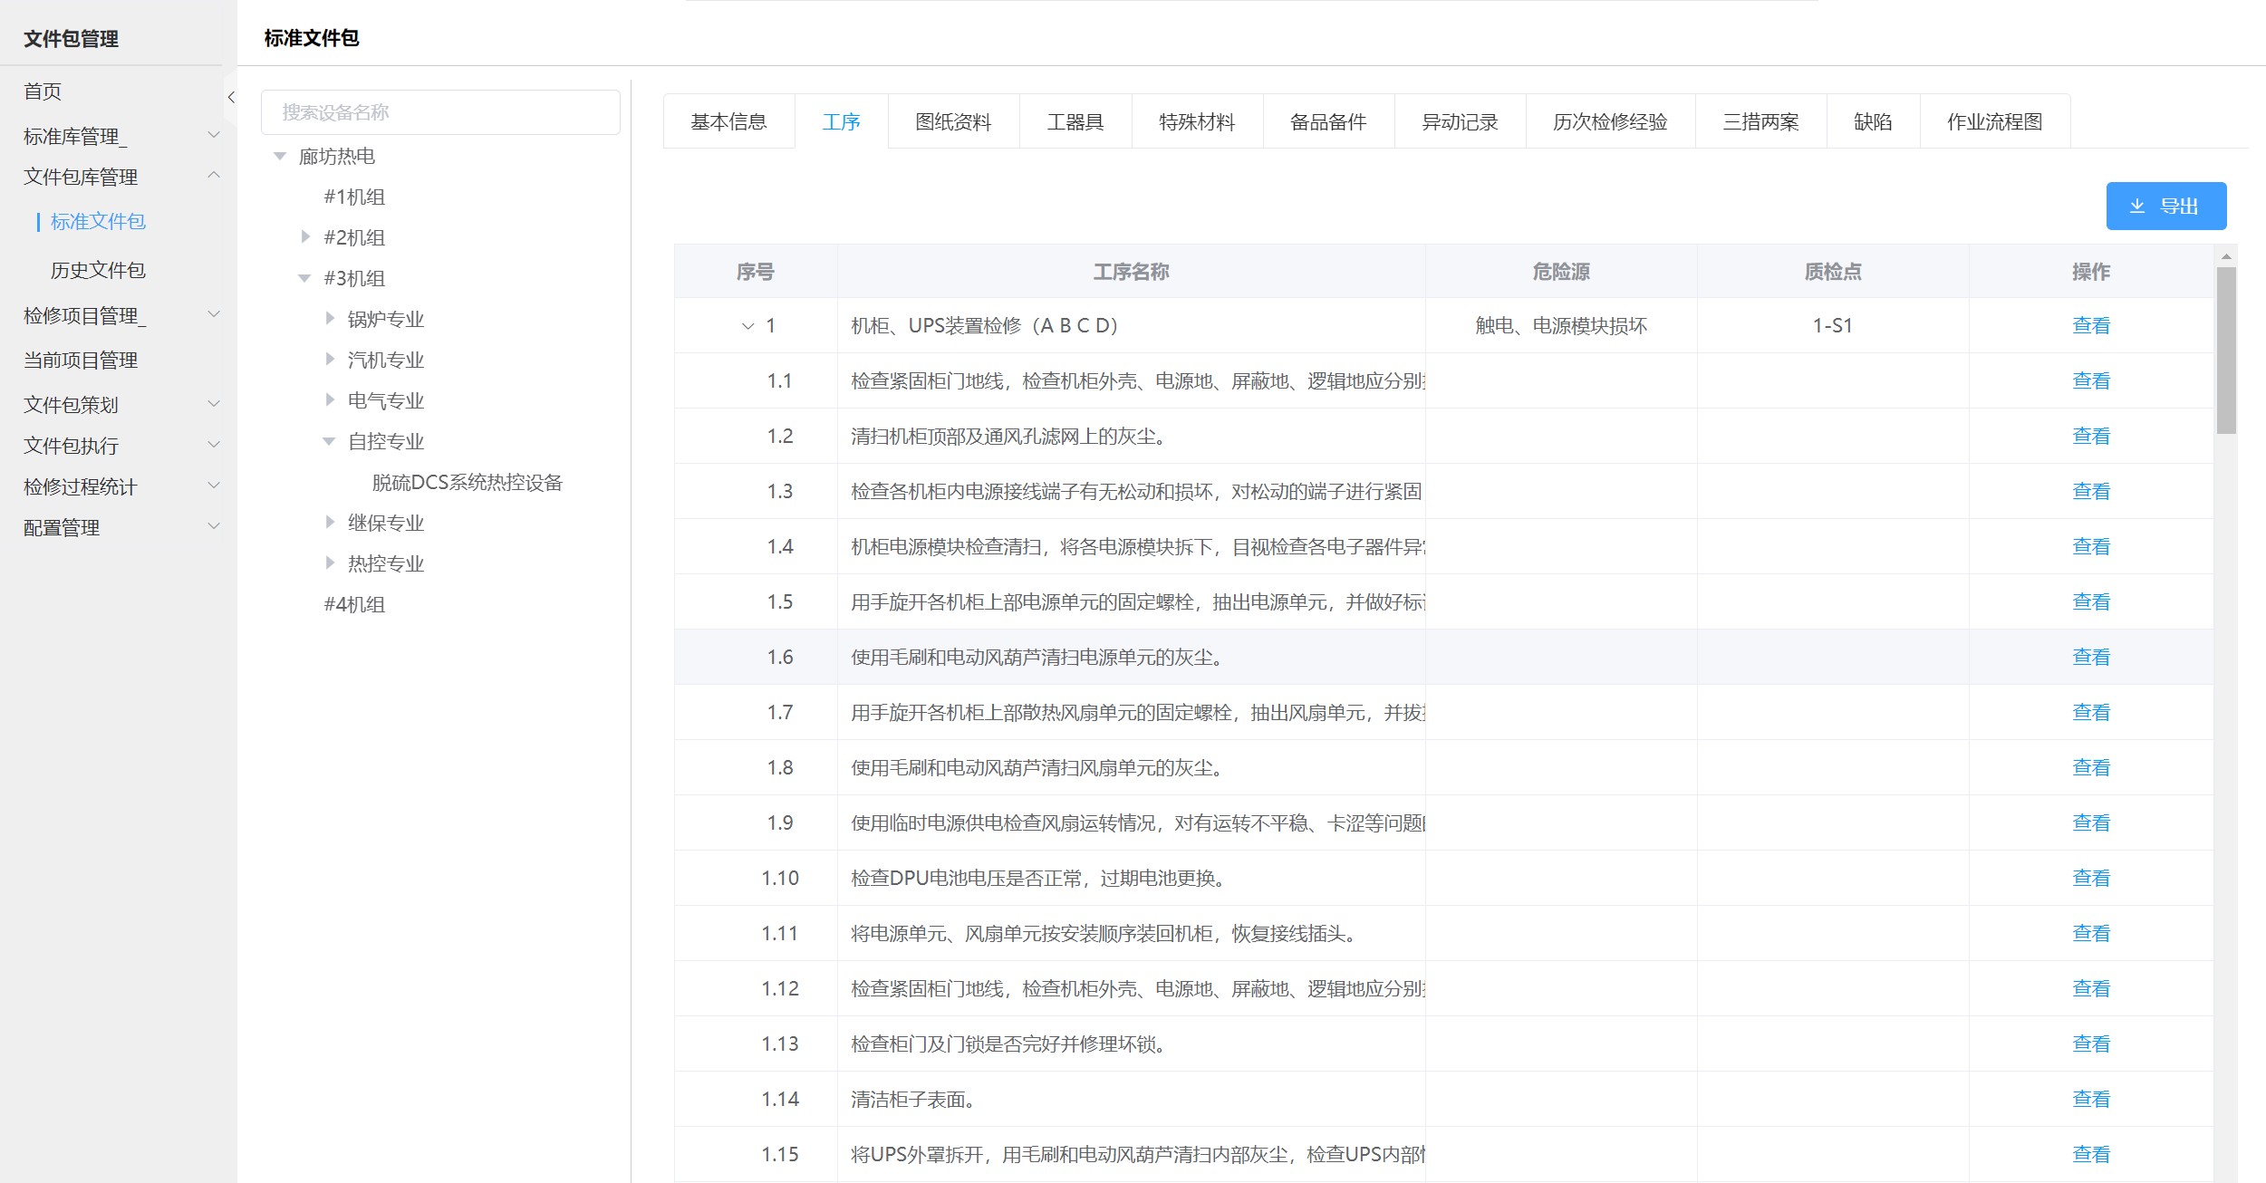2266x1183 pixels.
Task: Click 查看 link for row 1.9
Action: [2091, 822]
